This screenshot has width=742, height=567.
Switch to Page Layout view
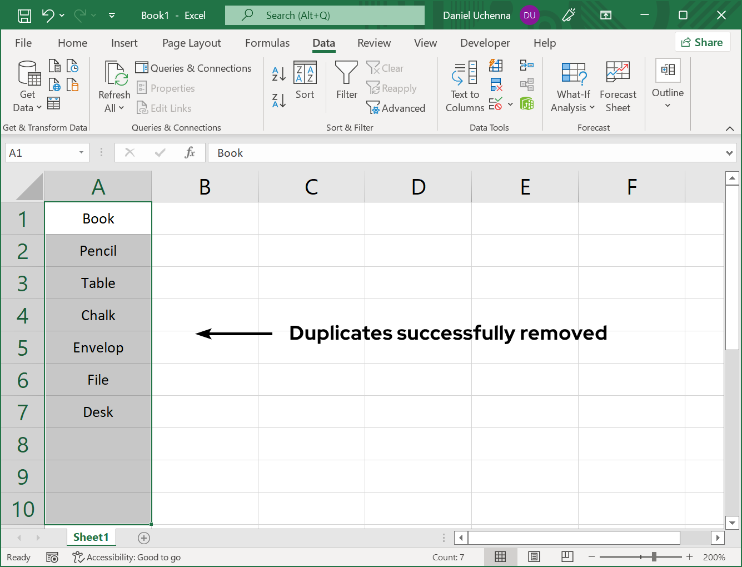[x=534, y=556]
